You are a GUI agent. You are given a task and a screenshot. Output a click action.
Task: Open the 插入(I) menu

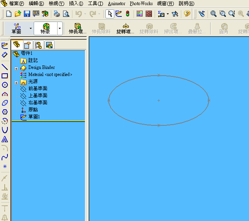[x=76, y=4]
